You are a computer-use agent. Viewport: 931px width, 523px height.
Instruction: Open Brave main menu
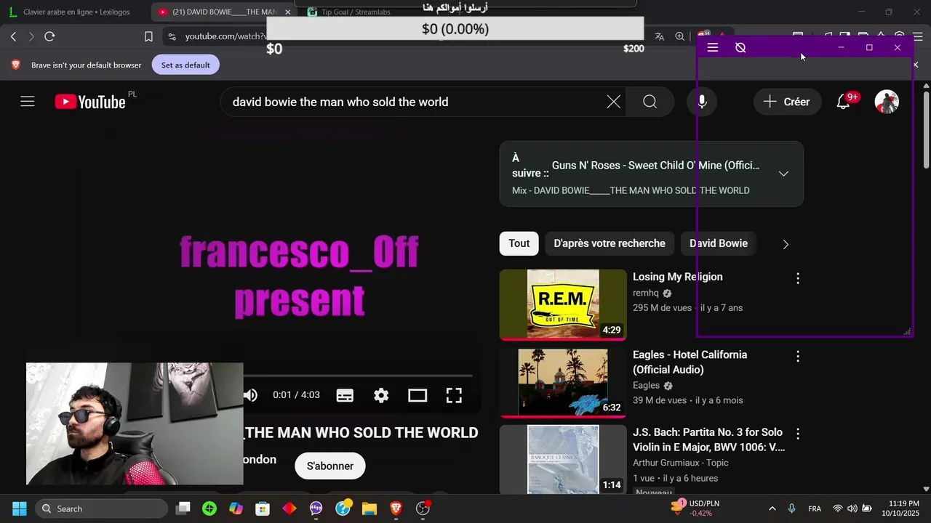coord(918,36)
